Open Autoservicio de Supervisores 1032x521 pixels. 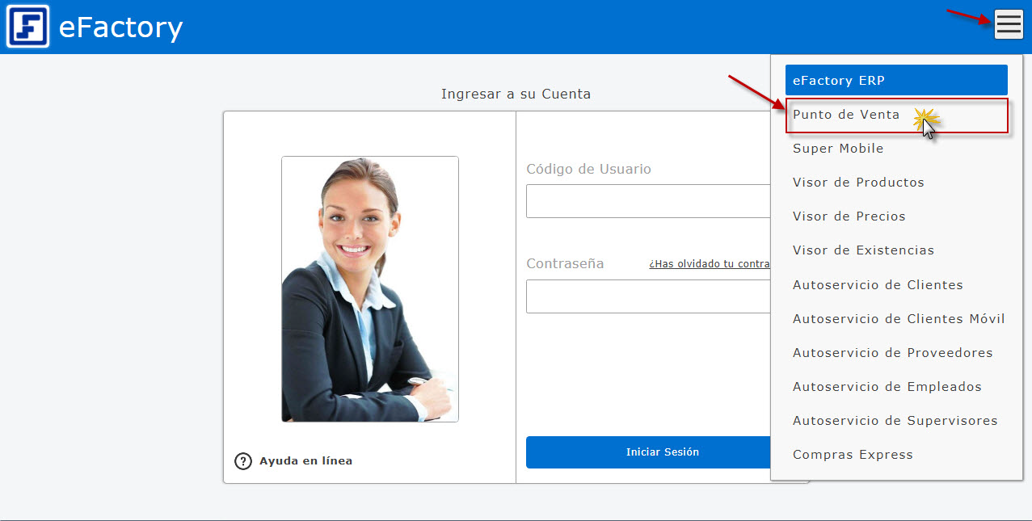pyautogui.click(x=896, y=421)
